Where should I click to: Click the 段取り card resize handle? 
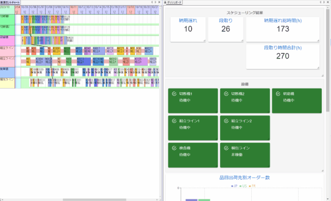point(242,41)
